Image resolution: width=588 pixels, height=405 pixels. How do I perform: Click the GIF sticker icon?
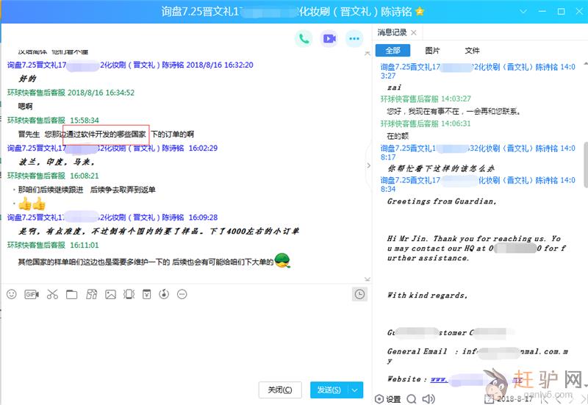[x=32, y=295]
